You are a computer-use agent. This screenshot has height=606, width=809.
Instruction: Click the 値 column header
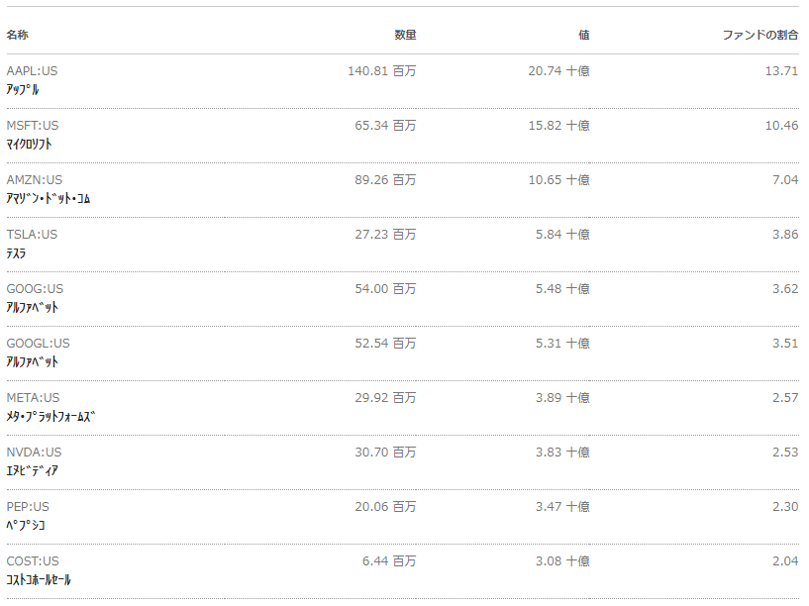pos(583,35)
